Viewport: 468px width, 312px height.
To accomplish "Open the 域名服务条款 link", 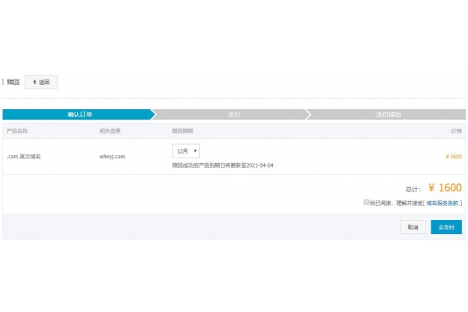I will pos(442,203).
